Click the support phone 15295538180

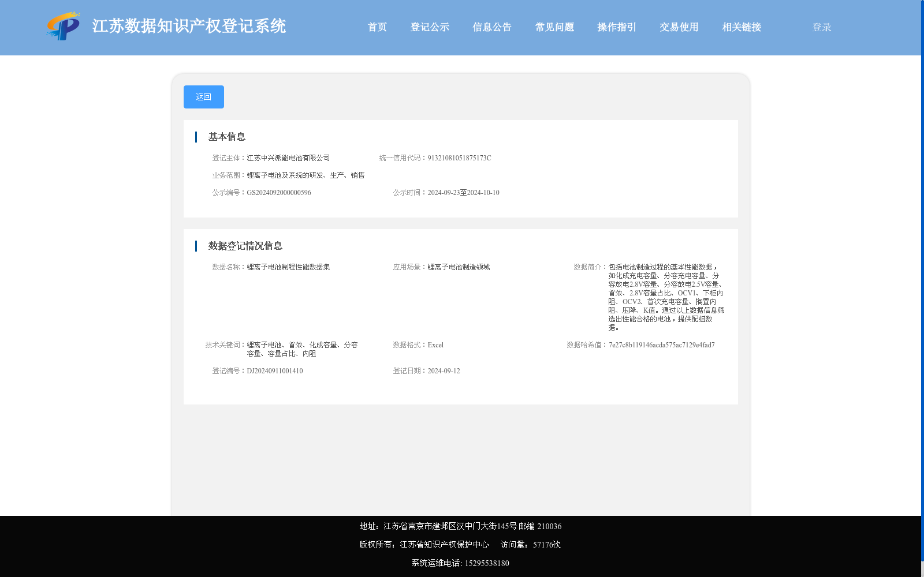point(487,563)
